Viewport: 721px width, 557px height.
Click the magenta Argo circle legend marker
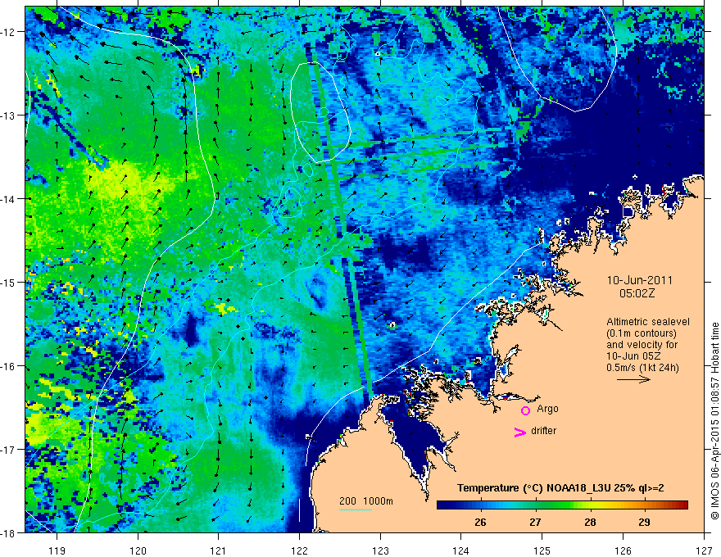point(525,410)
